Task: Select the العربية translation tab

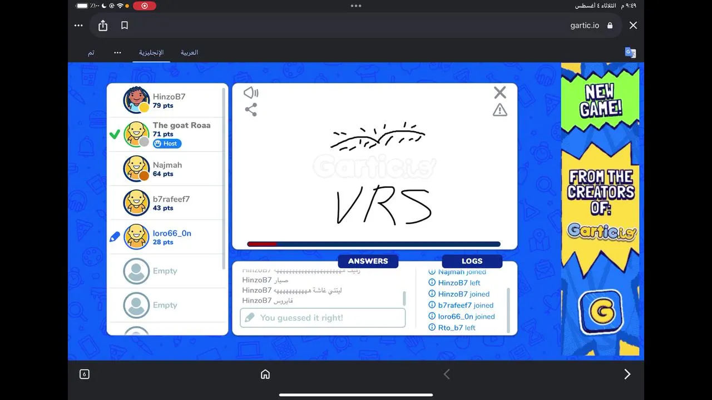Action: pos(189,53)
